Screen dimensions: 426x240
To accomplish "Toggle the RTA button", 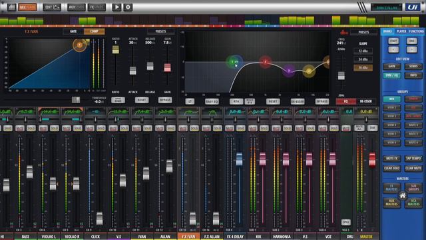I will pos(236,101).
